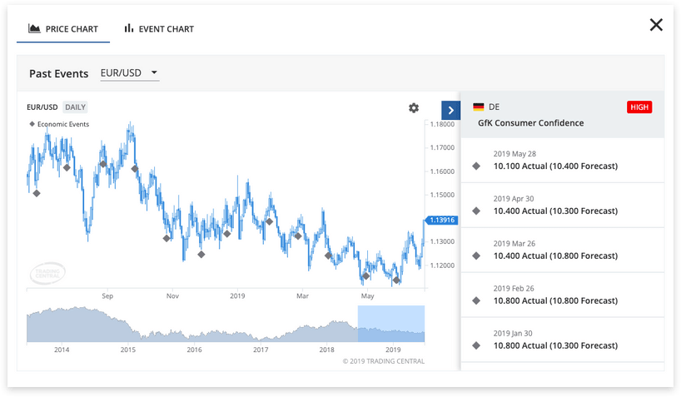681x397 pixels.
Task: Collapse events panel with blue arrow button
Action: tap(450, 111)
